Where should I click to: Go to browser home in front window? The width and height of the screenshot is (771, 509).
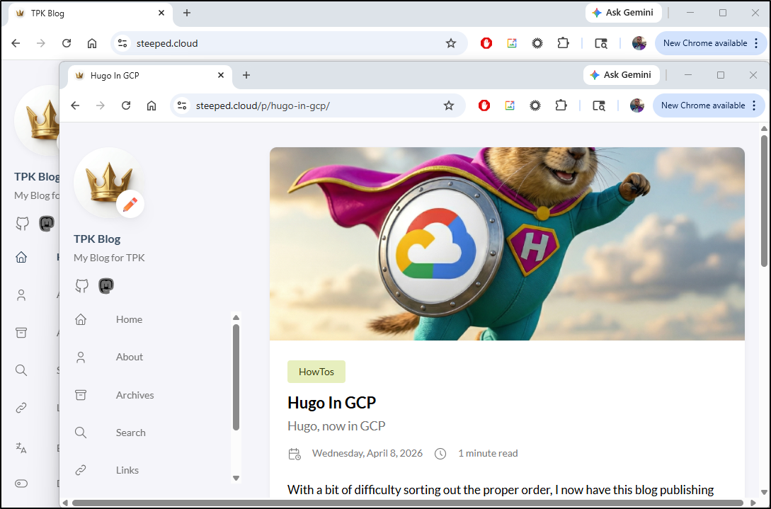coord(152,105)
